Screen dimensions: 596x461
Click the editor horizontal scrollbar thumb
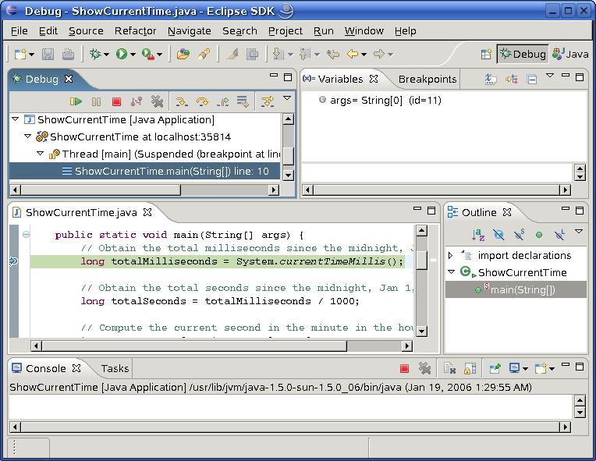pos(194,346)
